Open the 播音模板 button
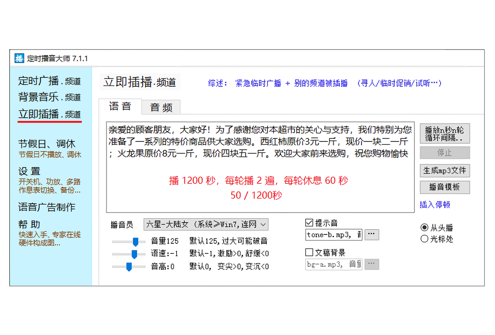This screenshot has height=335, width=495. tap(445, 187)
